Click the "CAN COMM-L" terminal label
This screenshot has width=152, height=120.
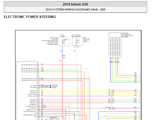pyautogui.click(x=33, y=87)
